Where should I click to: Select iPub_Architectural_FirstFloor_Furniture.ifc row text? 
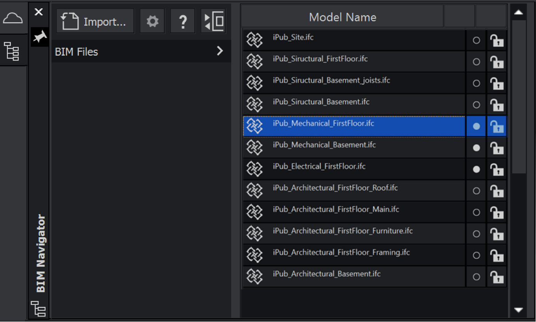click(343, 231)
